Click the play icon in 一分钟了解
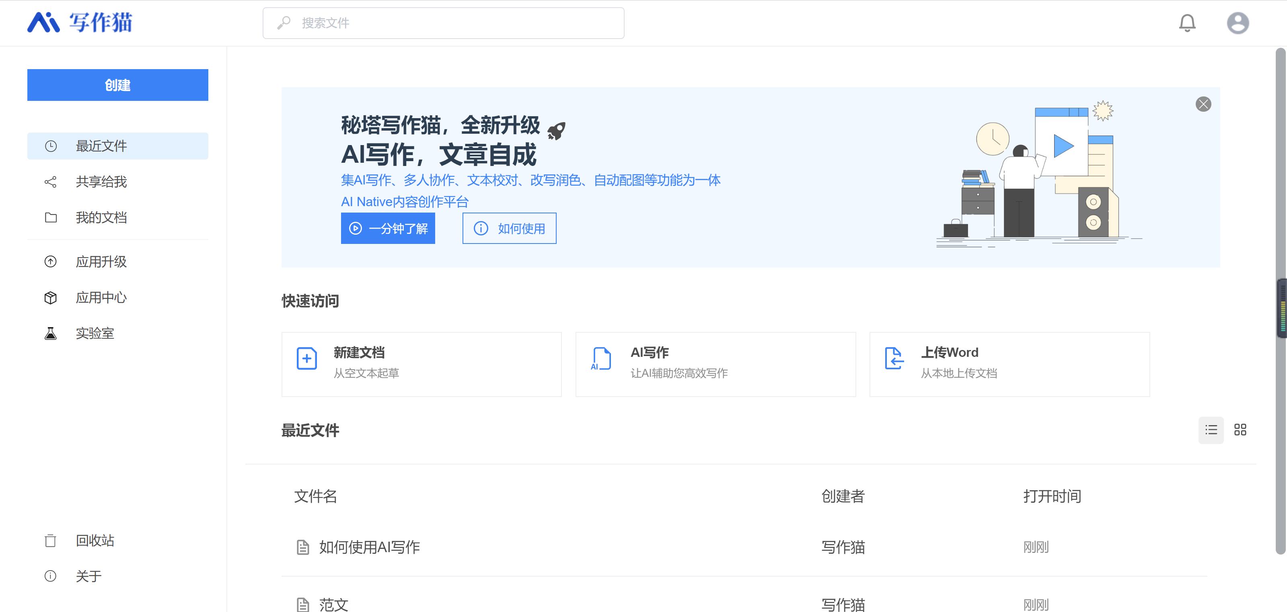Viewport: 1287px width, 612px height. (355, 229)
